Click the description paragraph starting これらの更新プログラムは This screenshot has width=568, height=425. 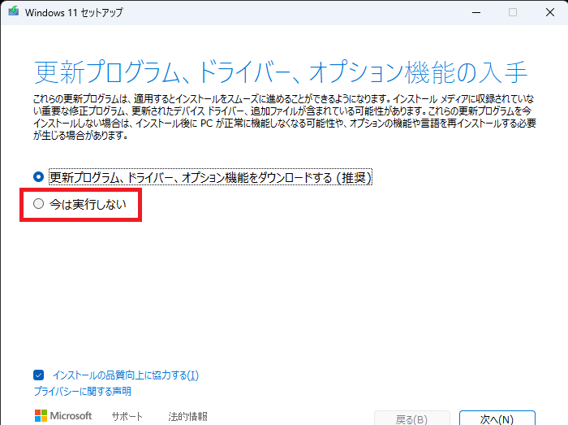284,117
